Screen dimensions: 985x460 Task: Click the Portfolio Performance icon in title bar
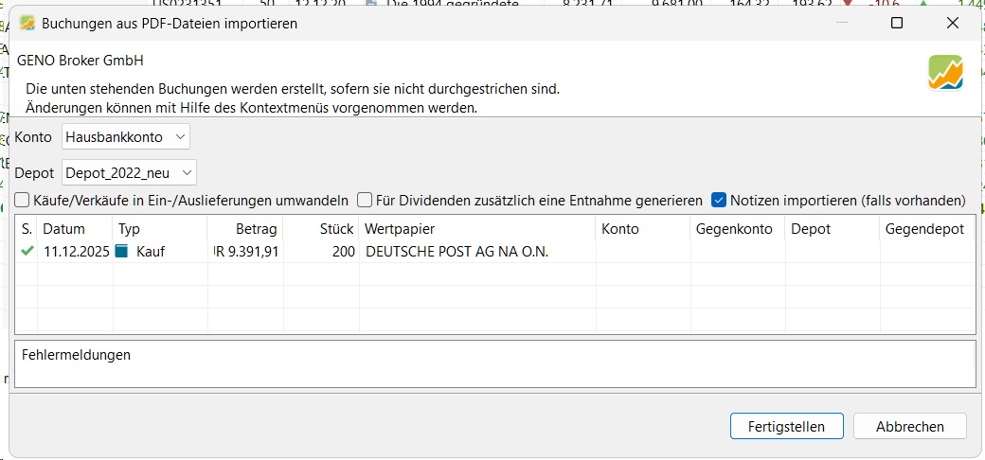[x=27, y=23]
